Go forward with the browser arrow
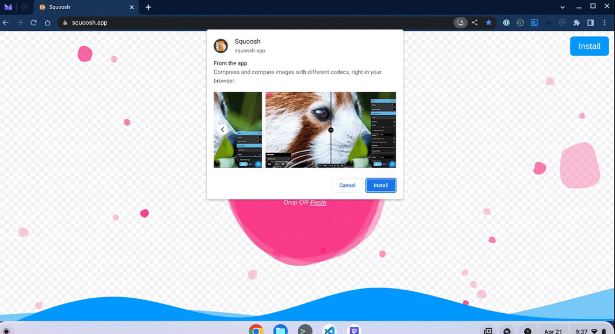Screen dimensions: 615x334 (x=20, y=22)
